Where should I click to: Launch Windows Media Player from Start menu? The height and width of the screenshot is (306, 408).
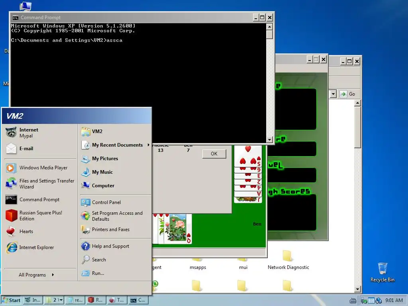tap(40, 168)
